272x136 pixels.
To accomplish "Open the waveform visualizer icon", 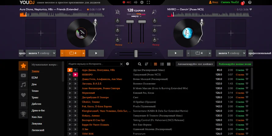I will click(x=136, y=2).
